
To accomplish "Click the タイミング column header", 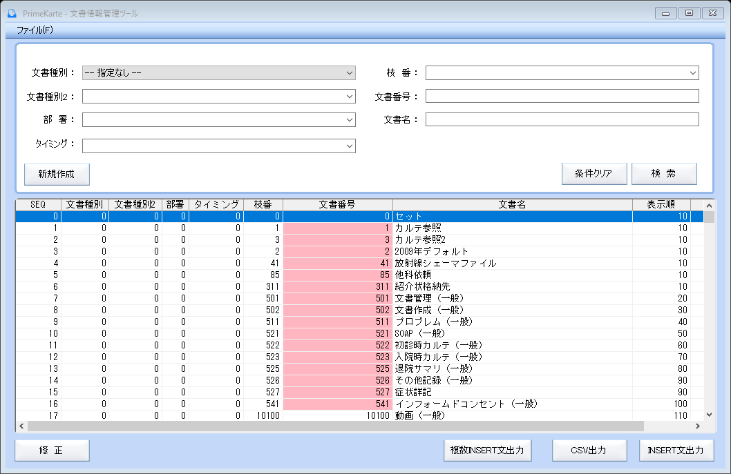I will tap(216, 205).
